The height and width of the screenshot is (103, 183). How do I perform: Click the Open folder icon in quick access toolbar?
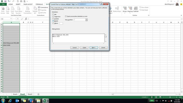tap(21, 1)
